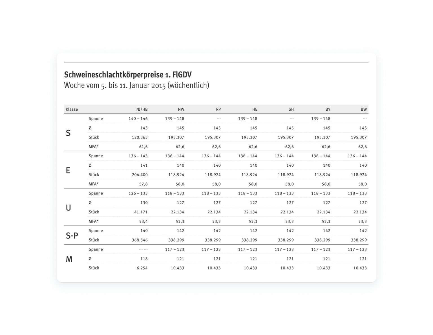433x335 pixels.
Task: Select the class label 'E'
Action: (x=68, y=170)
